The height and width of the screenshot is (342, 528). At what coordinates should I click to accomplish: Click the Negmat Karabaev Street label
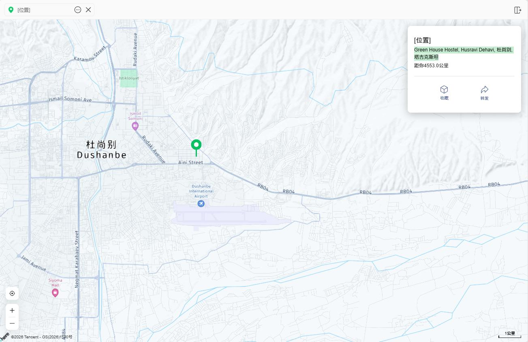click(77, 259)
